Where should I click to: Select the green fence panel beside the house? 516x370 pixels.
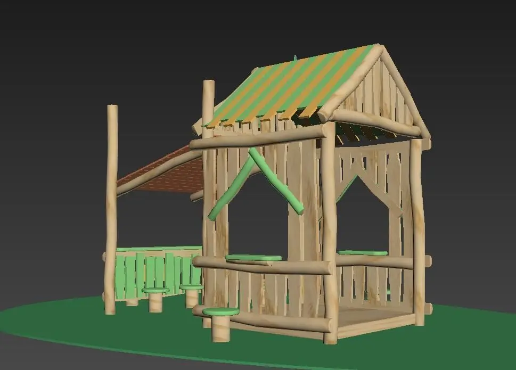coord(158,273)
